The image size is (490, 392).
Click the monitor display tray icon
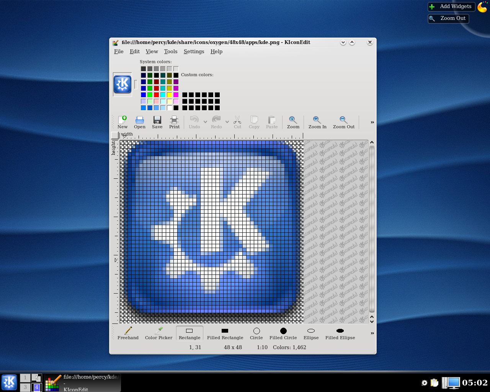click(x=454, y=382)
